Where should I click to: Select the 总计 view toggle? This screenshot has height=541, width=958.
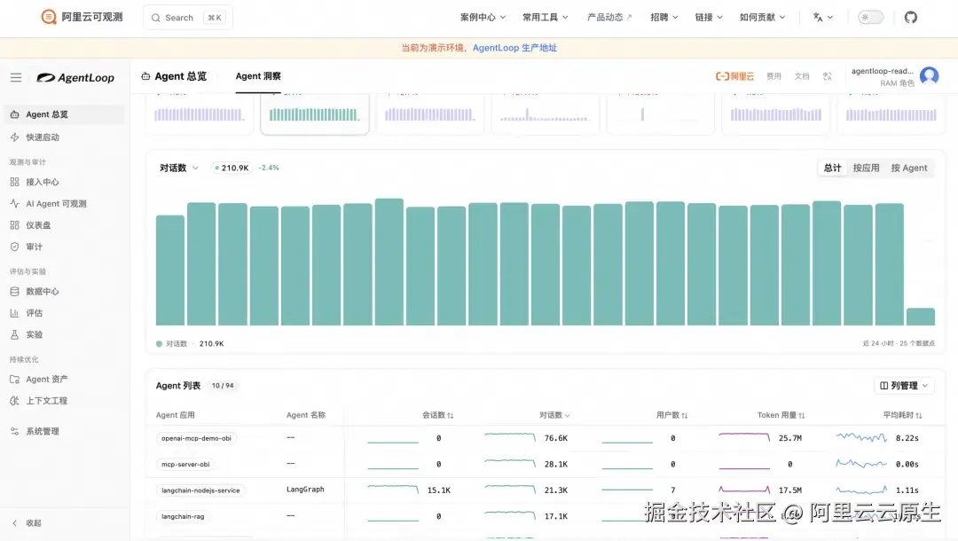[x=832, y=168]
